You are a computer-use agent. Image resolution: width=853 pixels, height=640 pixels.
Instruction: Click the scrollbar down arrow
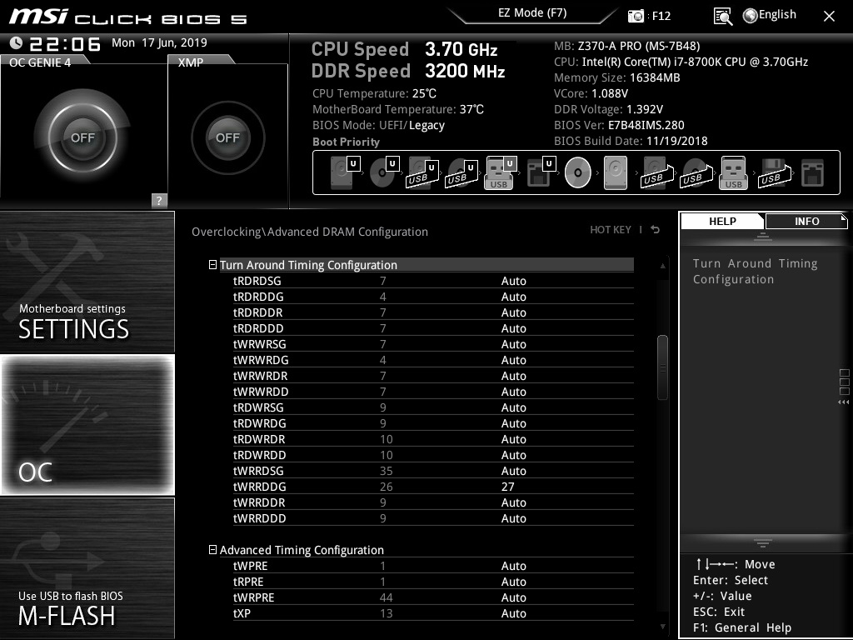click(662, 627)
